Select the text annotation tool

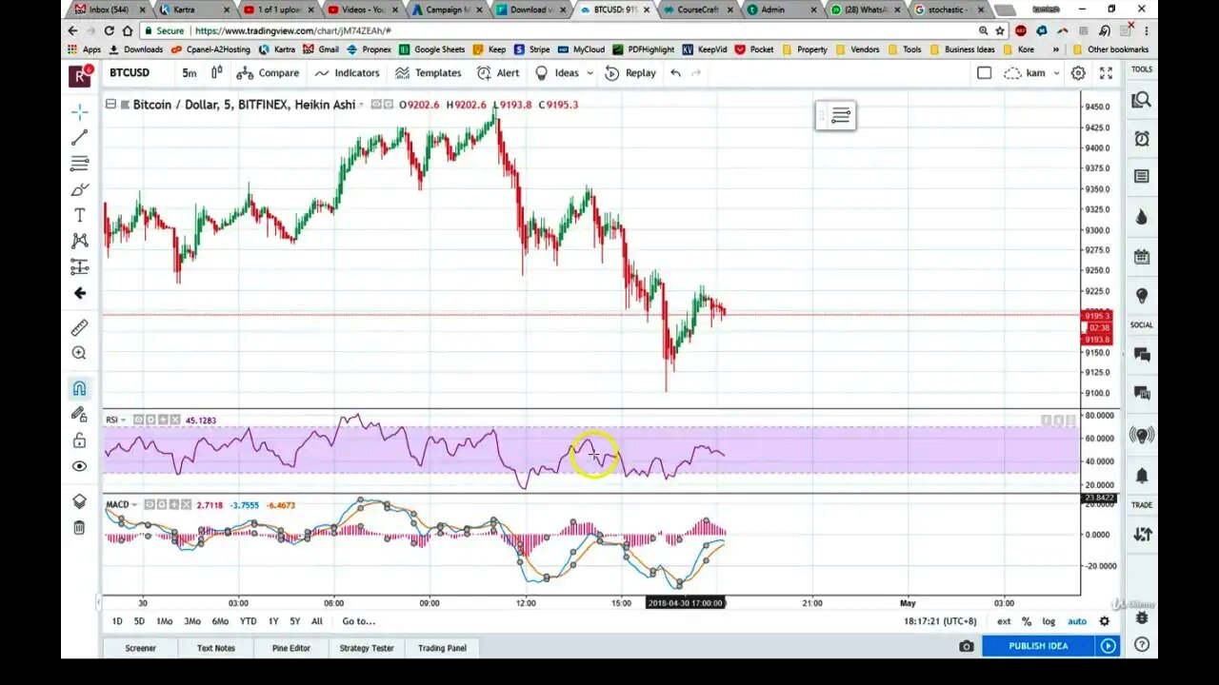[80, 215]
